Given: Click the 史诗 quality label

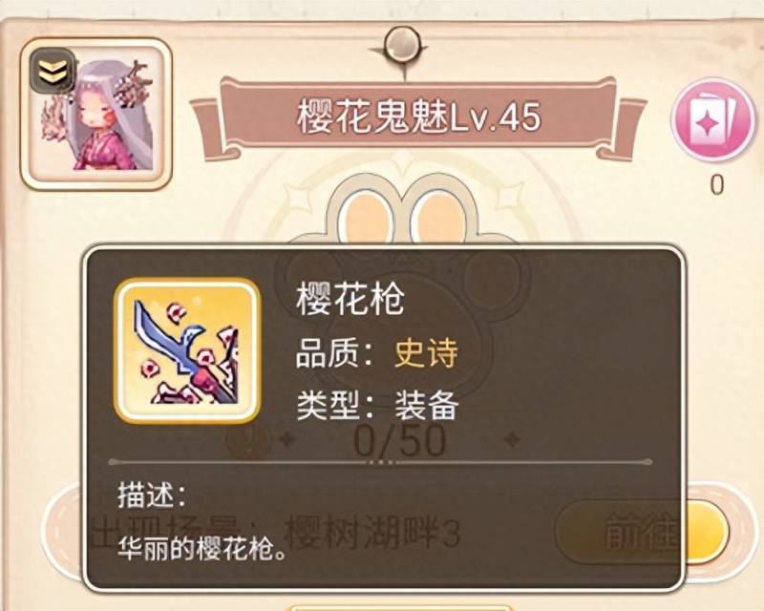Looking at the screenshot, I should (426, 353).
